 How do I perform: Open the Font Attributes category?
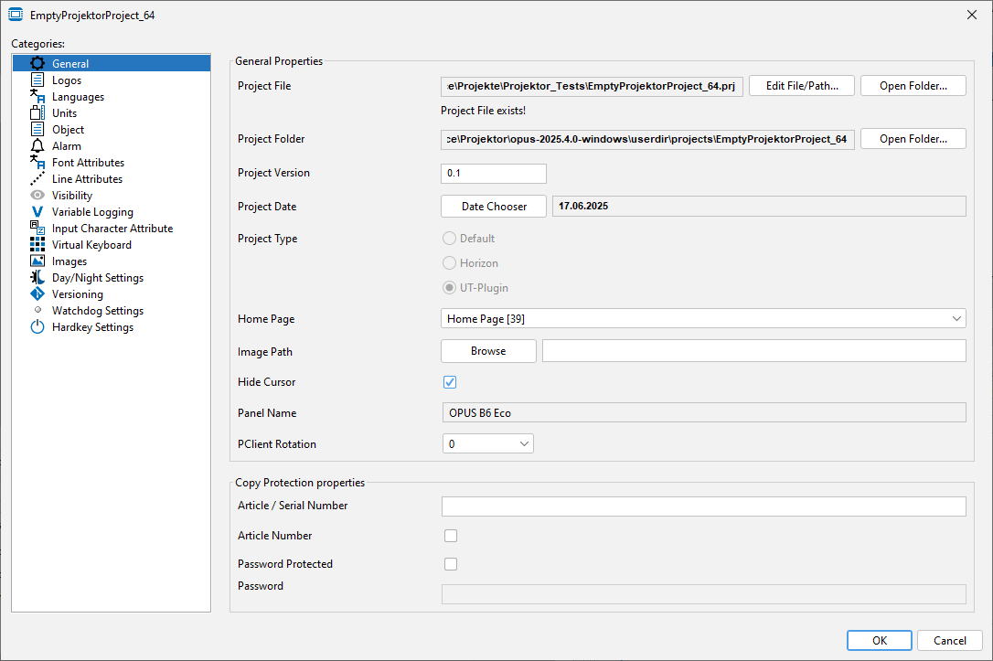(88, 163)
